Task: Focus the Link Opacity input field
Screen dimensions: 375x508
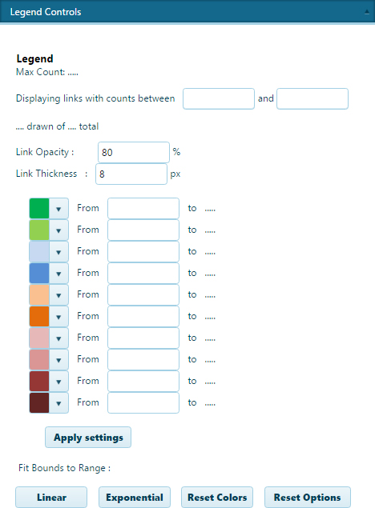Action: point(134,152)
